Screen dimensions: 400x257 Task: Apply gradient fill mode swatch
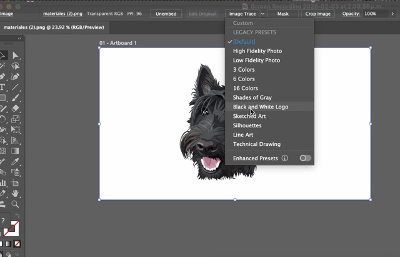pyautogui.click(x=8, y=244)
